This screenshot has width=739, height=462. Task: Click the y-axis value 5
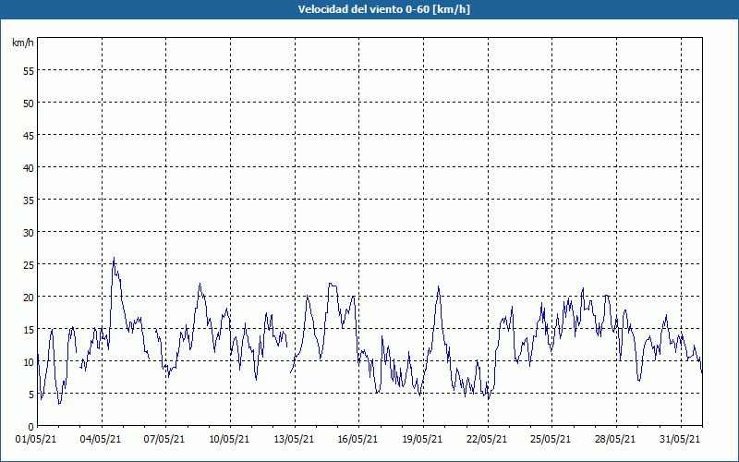point(31,395)
